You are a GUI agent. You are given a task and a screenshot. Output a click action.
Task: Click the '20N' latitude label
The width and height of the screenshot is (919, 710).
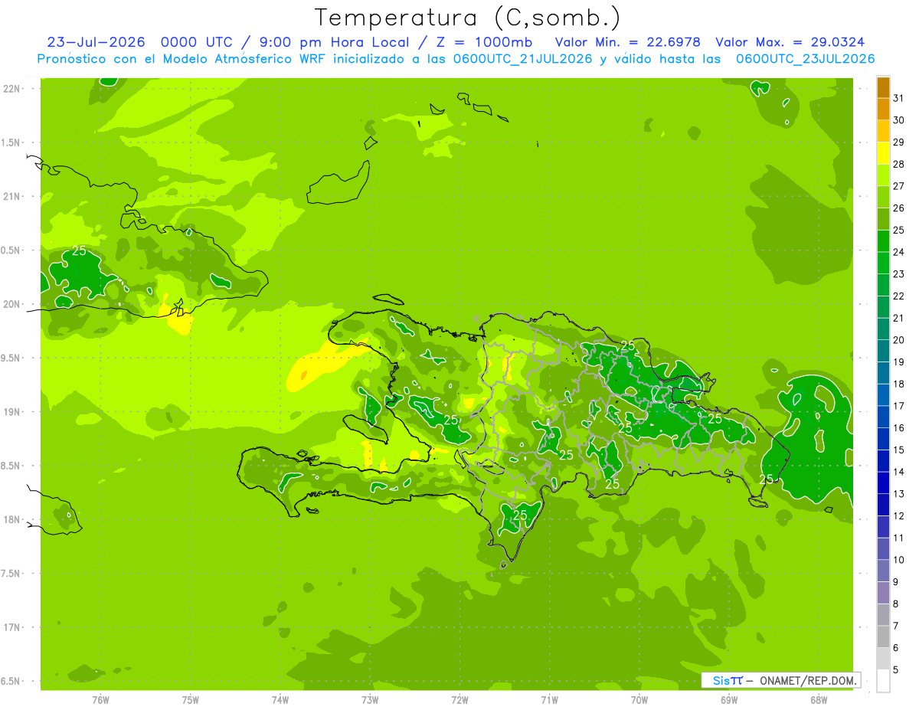click(12, 304)
